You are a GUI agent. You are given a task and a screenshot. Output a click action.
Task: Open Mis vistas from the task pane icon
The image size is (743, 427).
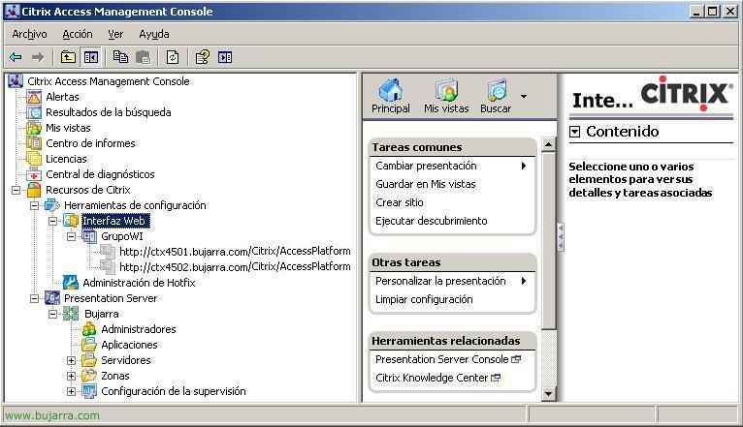pos(446,90)
